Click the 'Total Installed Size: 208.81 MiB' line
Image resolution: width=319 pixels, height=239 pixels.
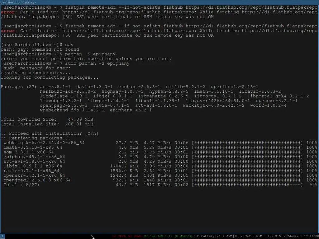coord(47,124)
